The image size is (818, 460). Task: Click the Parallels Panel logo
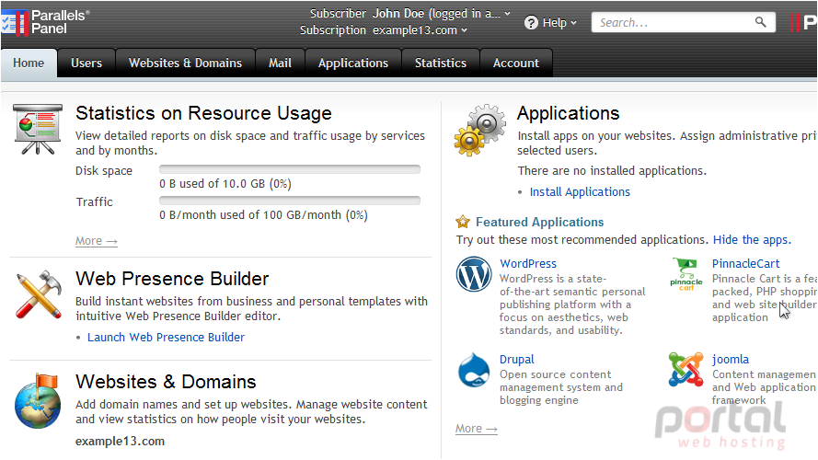(x=45, y=22)
